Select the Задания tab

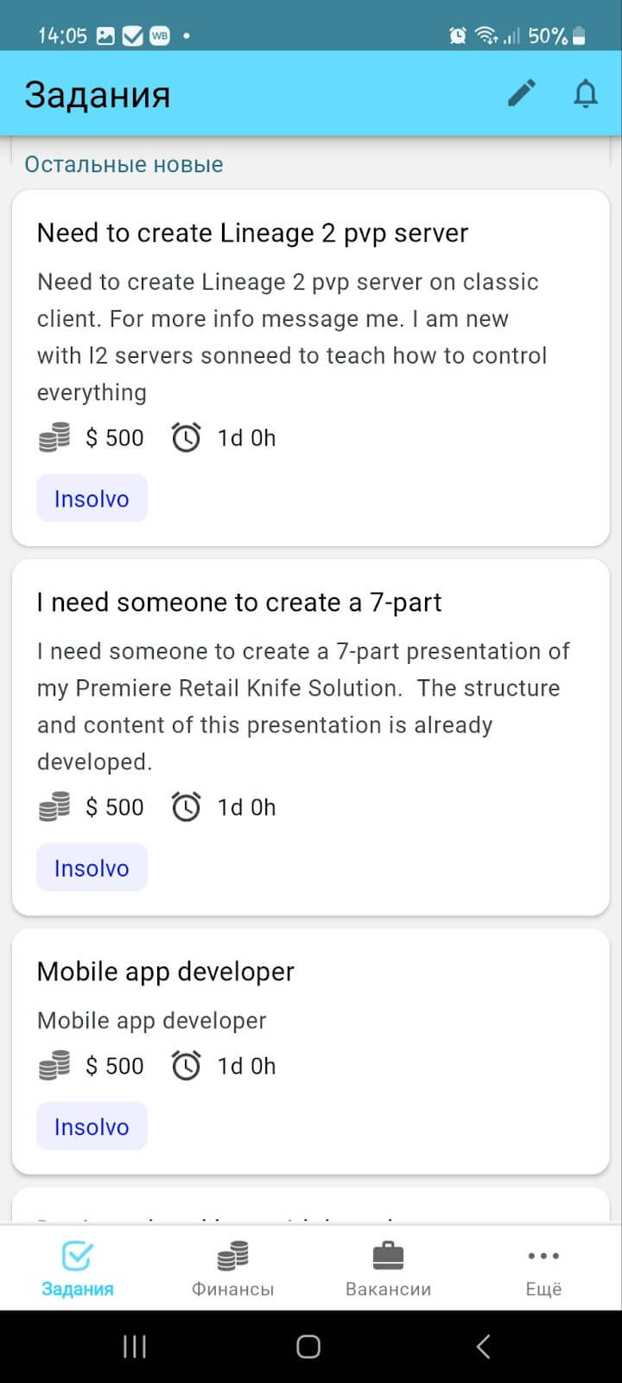(78, 1268)
